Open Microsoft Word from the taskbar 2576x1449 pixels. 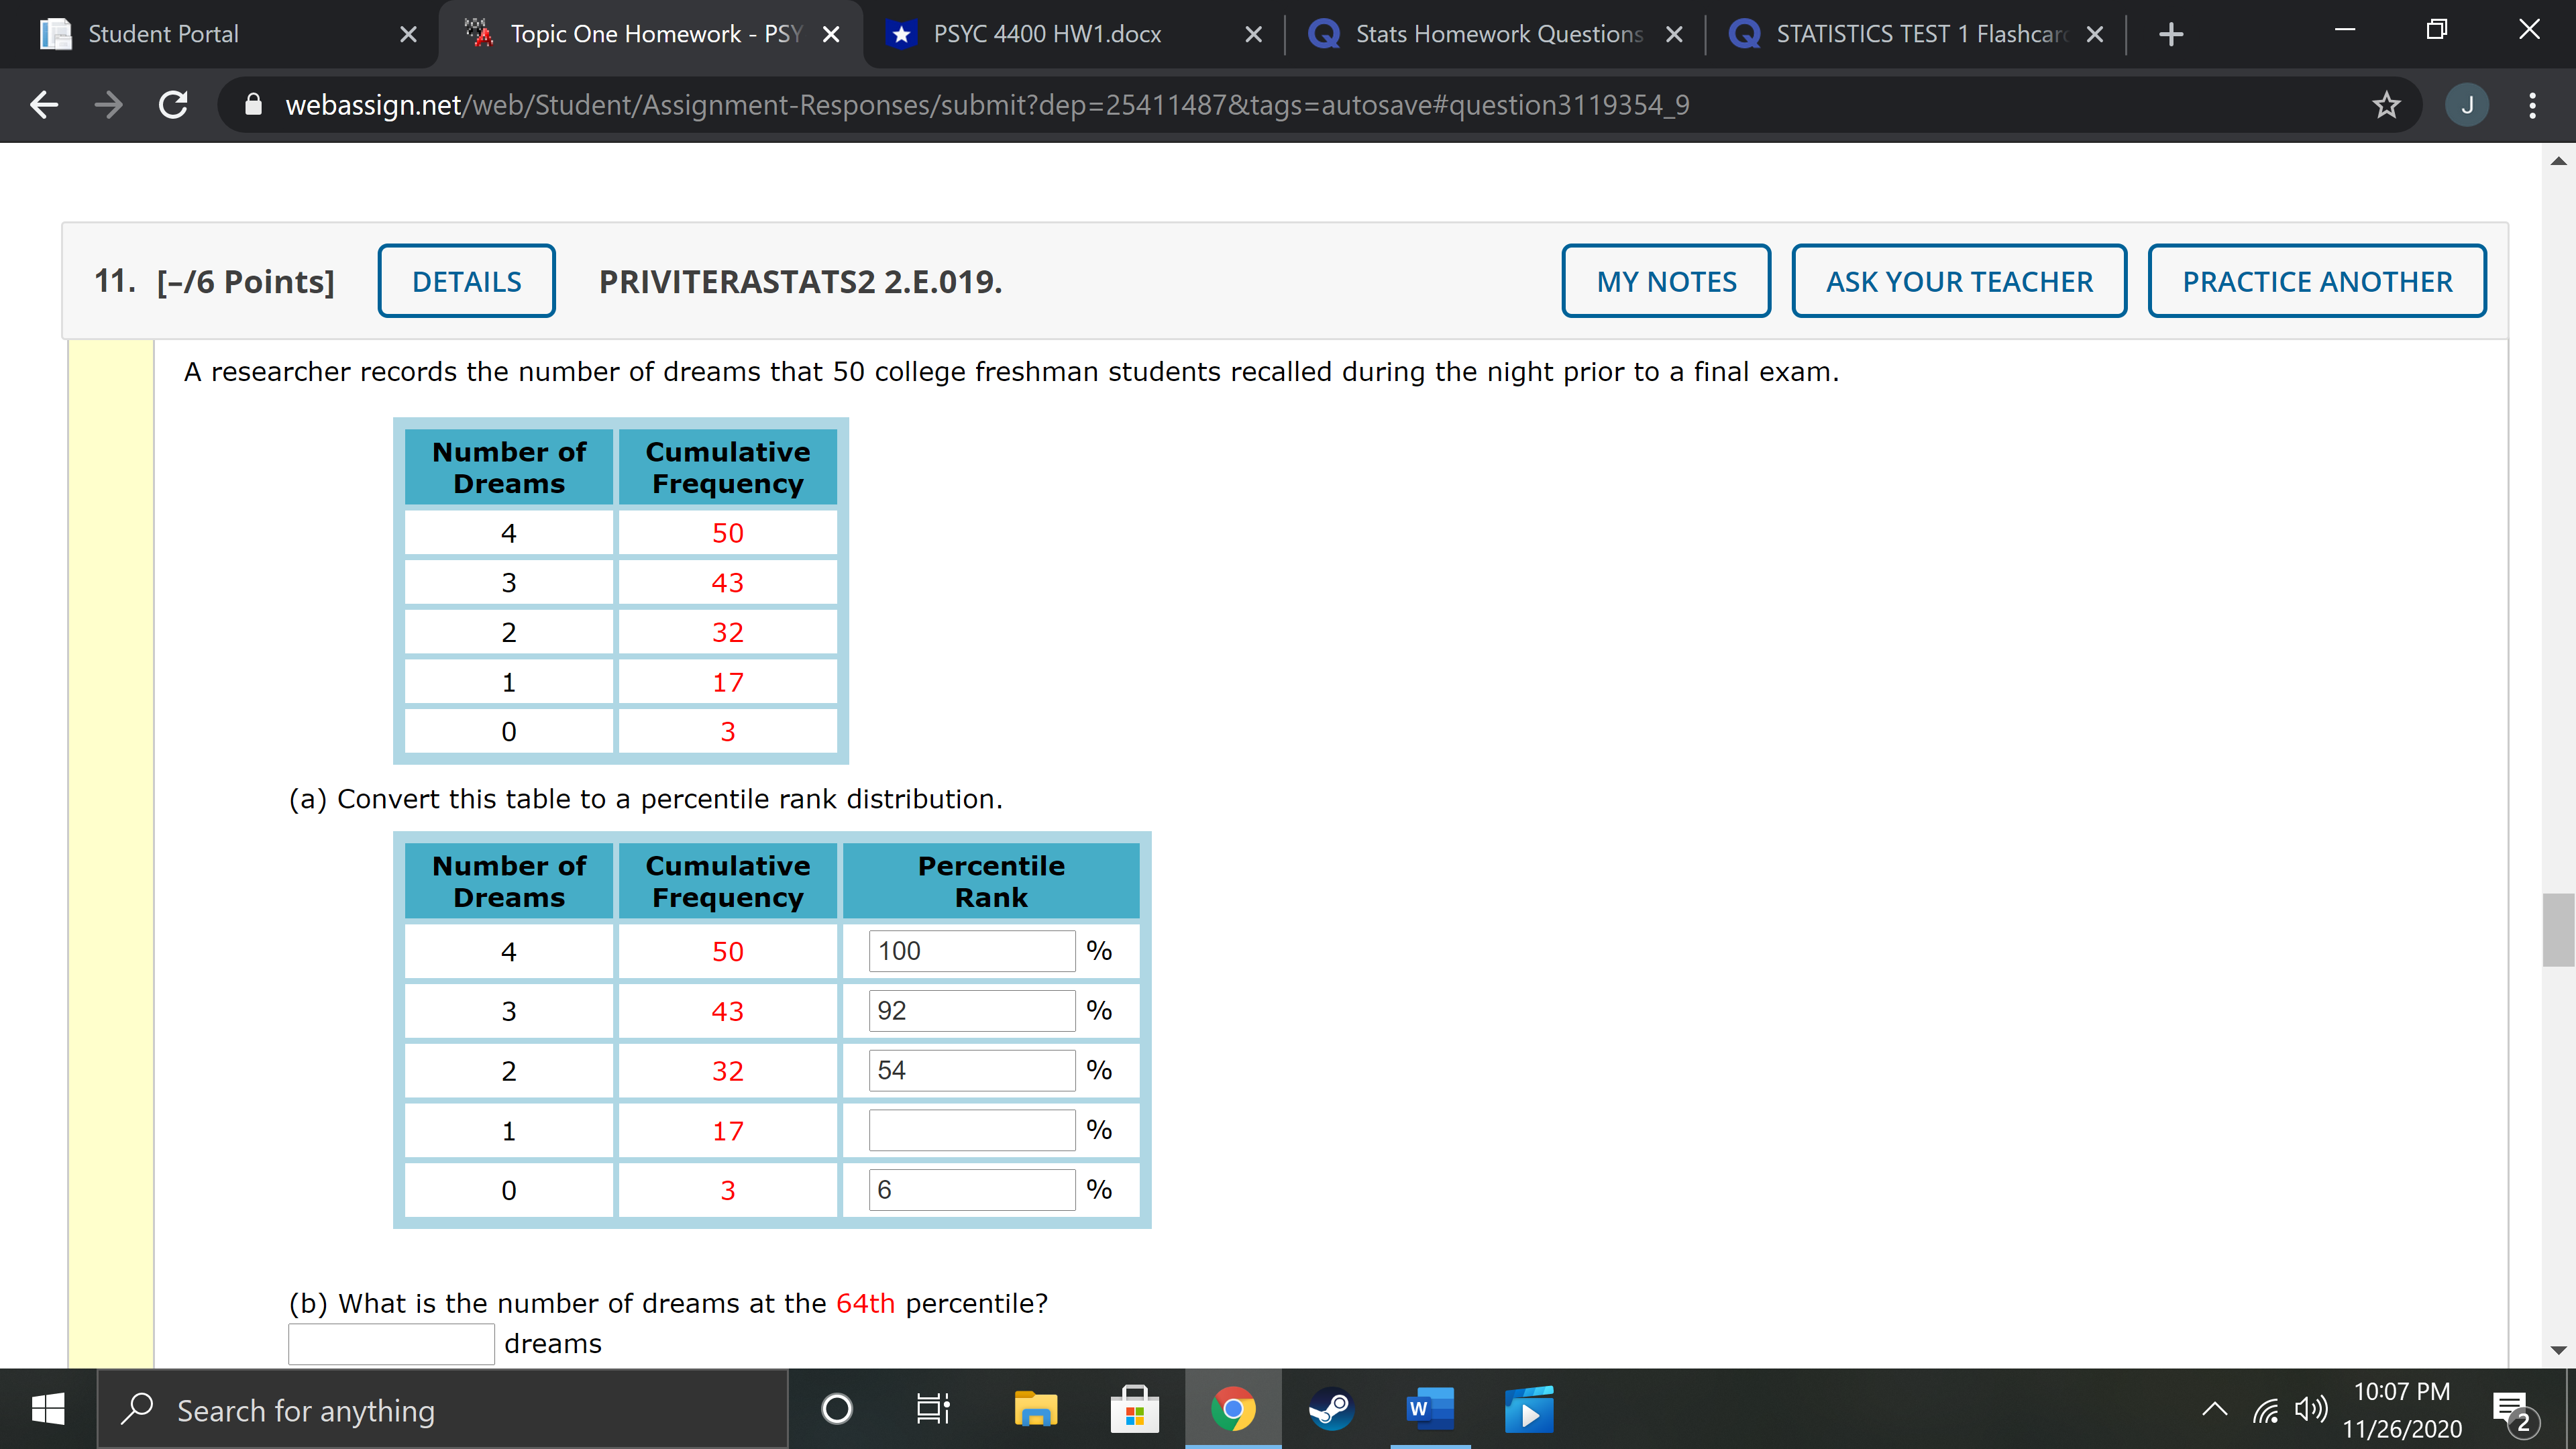(1430, 1409)
